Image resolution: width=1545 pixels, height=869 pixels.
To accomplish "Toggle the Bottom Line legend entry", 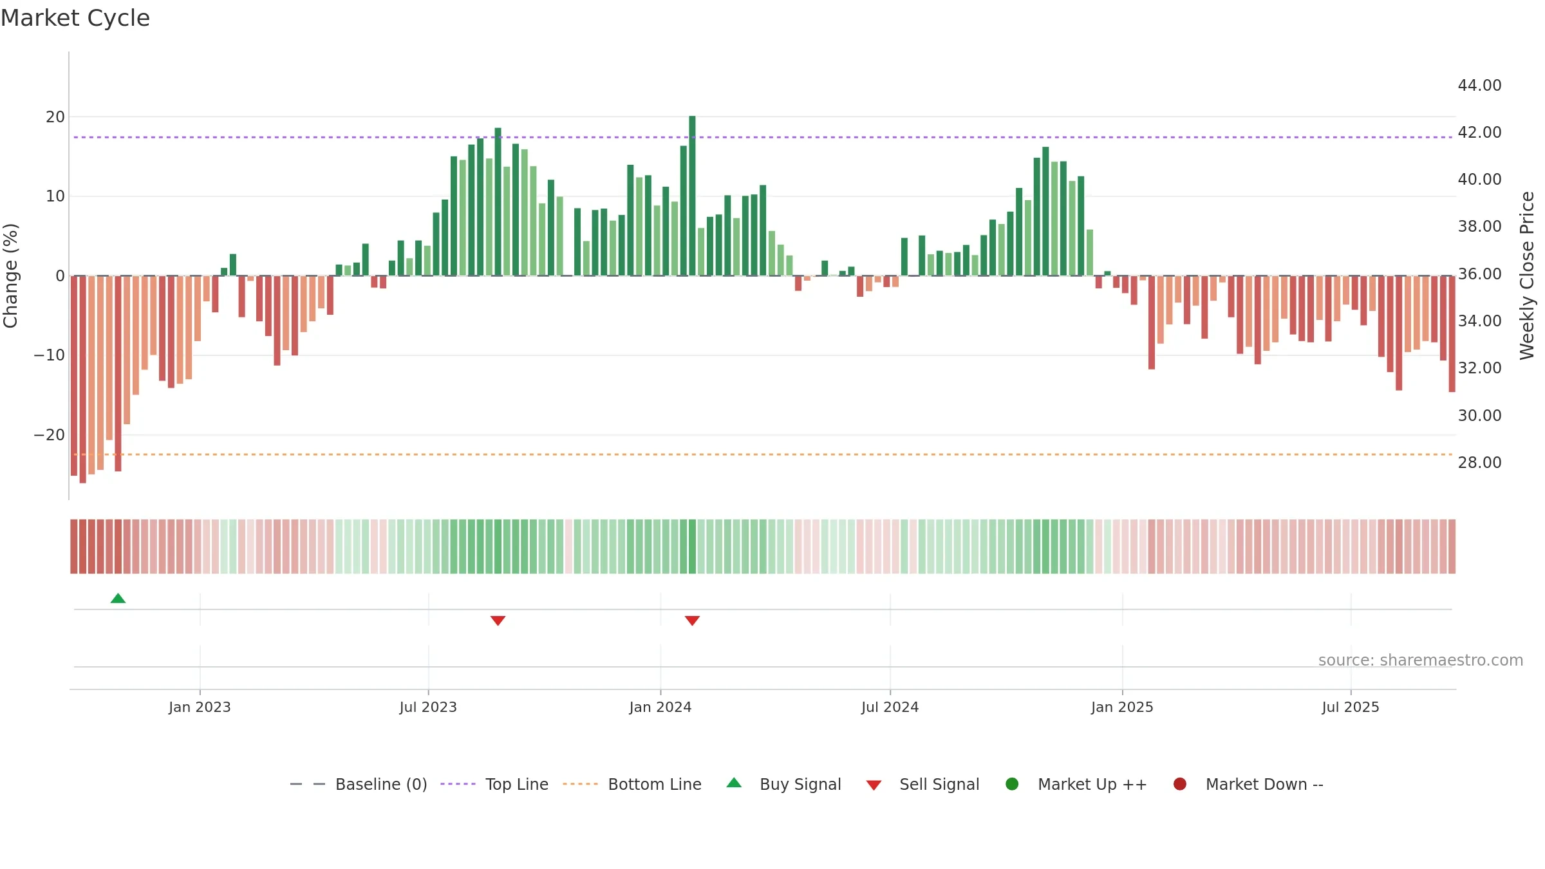I will (x=632, y=784).
